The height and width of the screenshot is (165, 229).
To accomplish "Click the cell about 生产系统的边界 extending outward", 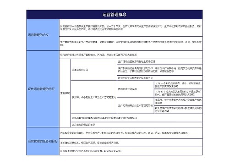I will [160, 70].
